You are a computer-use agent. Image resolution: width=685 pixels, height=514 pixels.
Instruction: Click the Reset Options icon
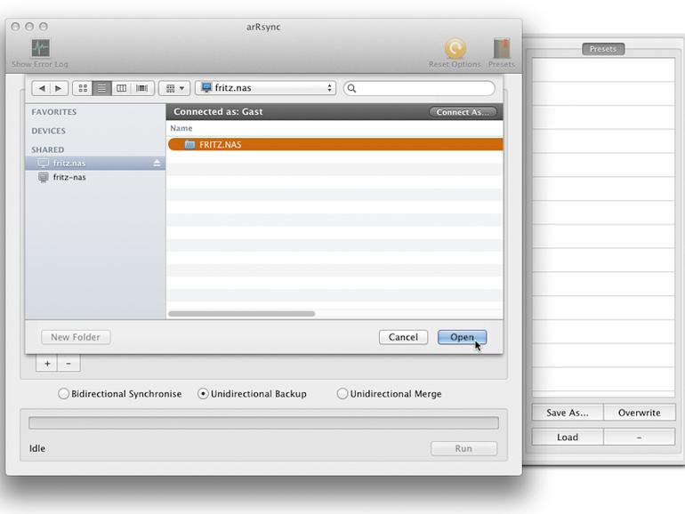[x=455, y=49]
